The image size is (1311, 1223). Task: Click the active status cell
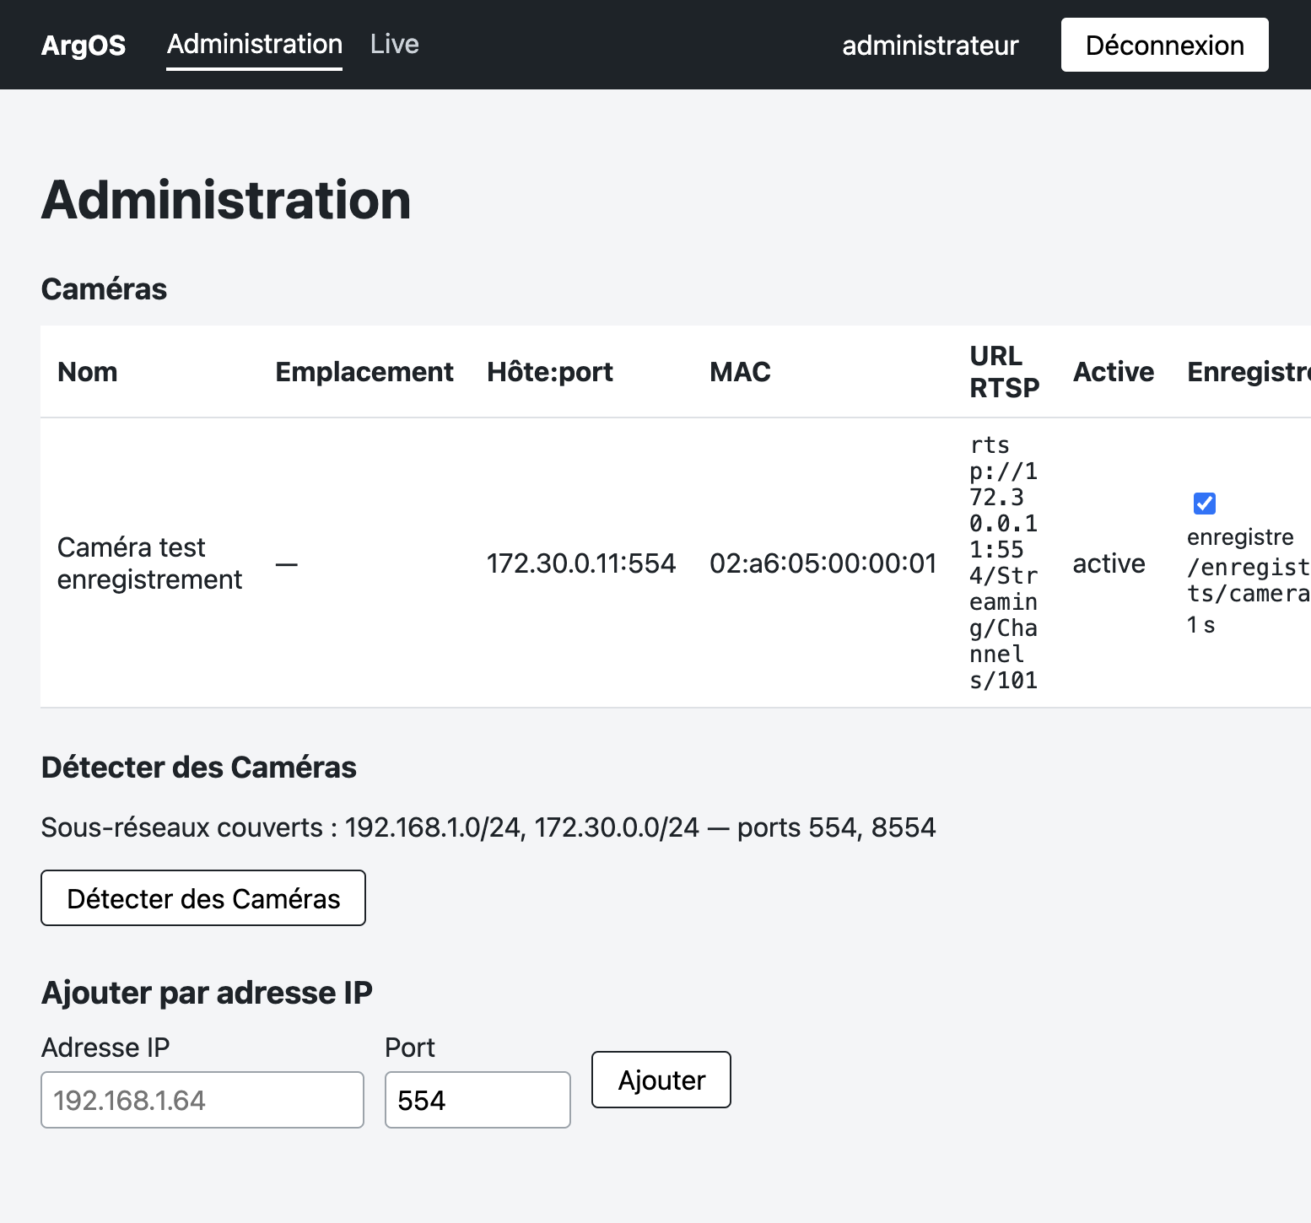[x=1109, y=563]
